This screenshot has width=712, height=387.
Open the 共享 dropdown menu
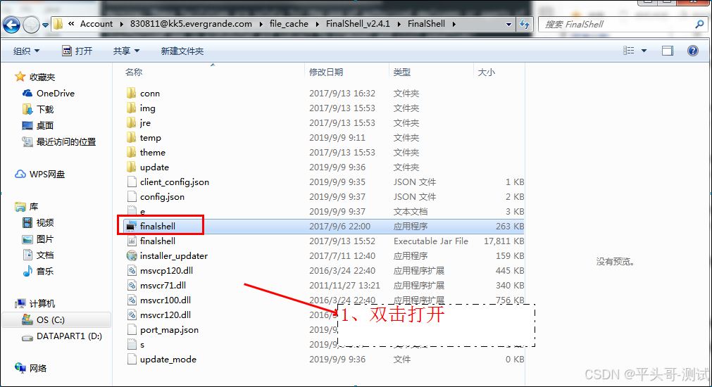126,51
